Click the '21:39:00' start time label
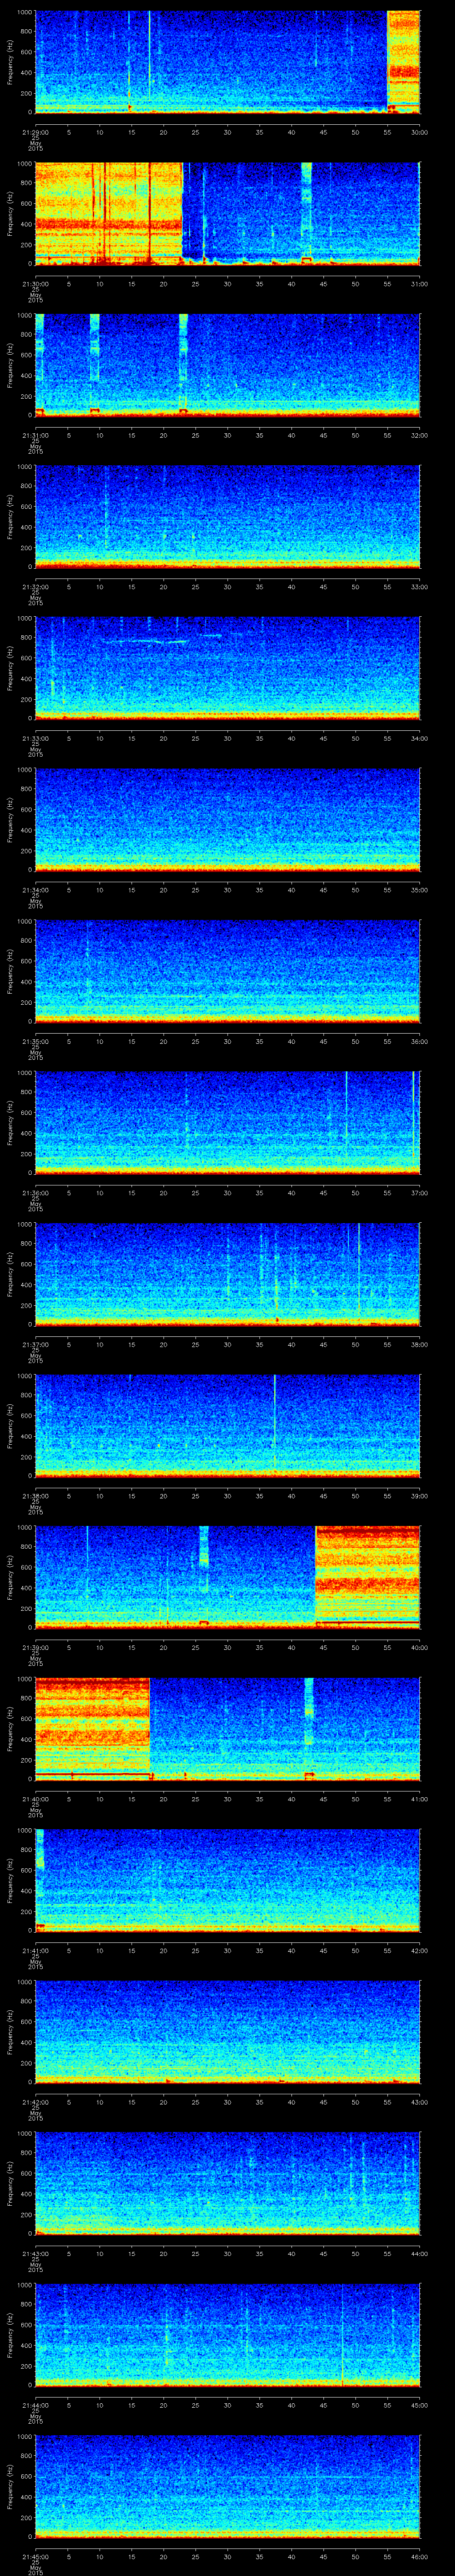Screen dimensions: 455x2576 (x=35, y=1648)
